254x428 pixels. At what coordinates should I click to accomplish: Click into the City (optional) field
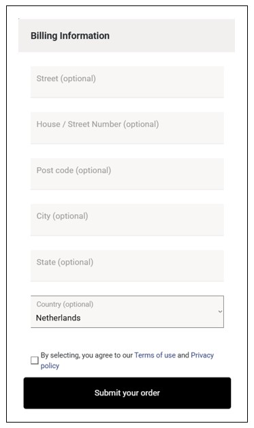pos(127,219)
